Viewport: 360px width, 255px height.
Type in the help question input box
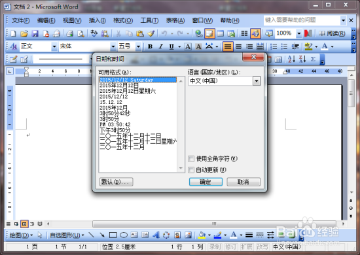coord(302,20)
